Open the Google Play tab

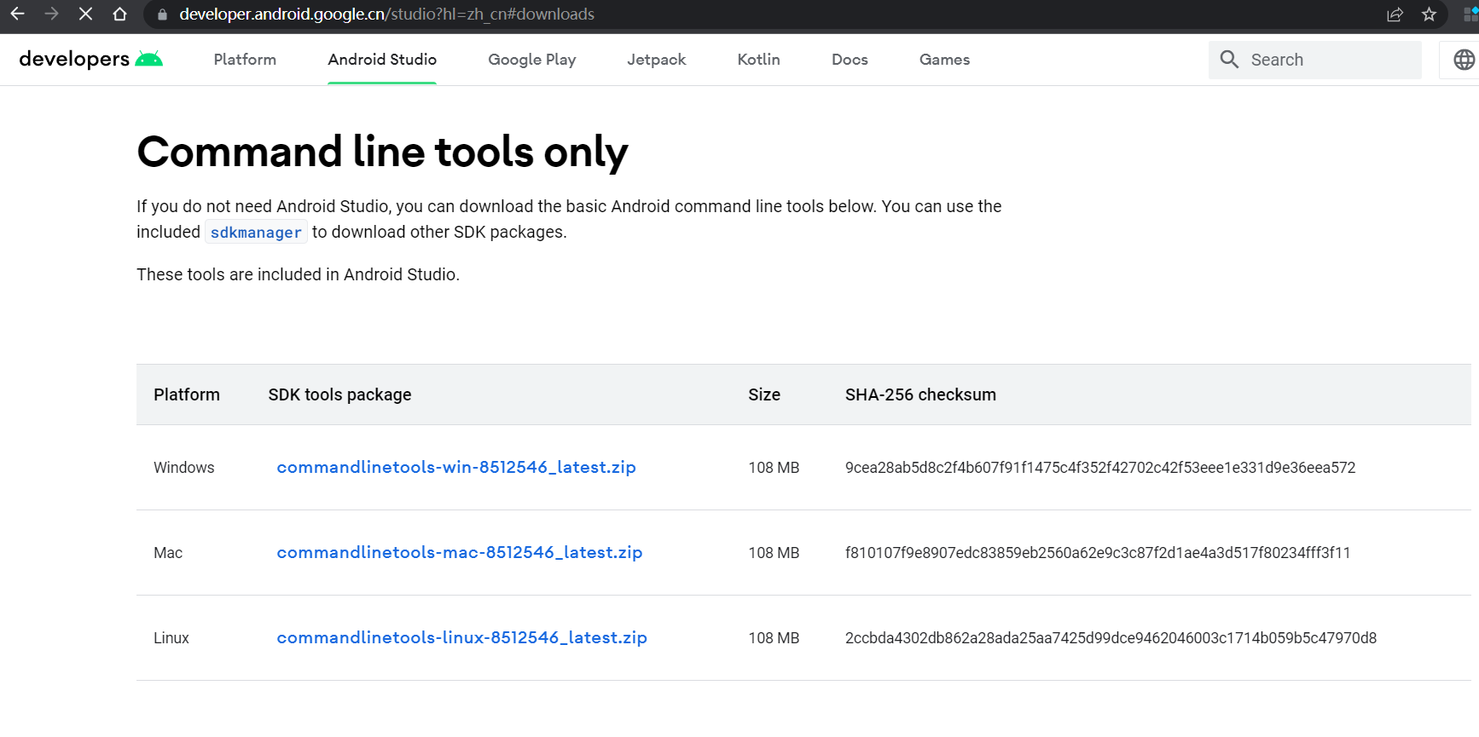click(x=531, y=60)
